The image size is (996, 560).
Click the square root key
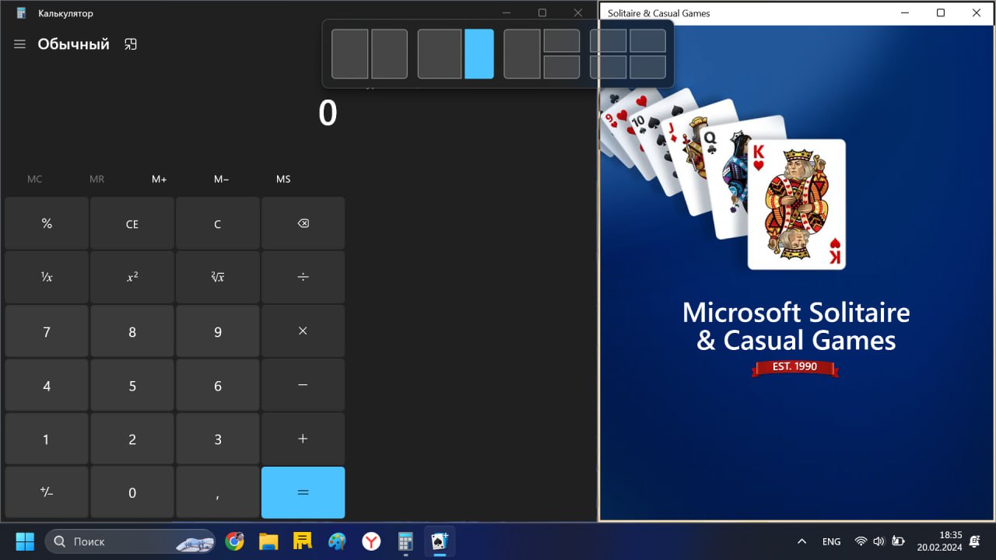(218, 278)
